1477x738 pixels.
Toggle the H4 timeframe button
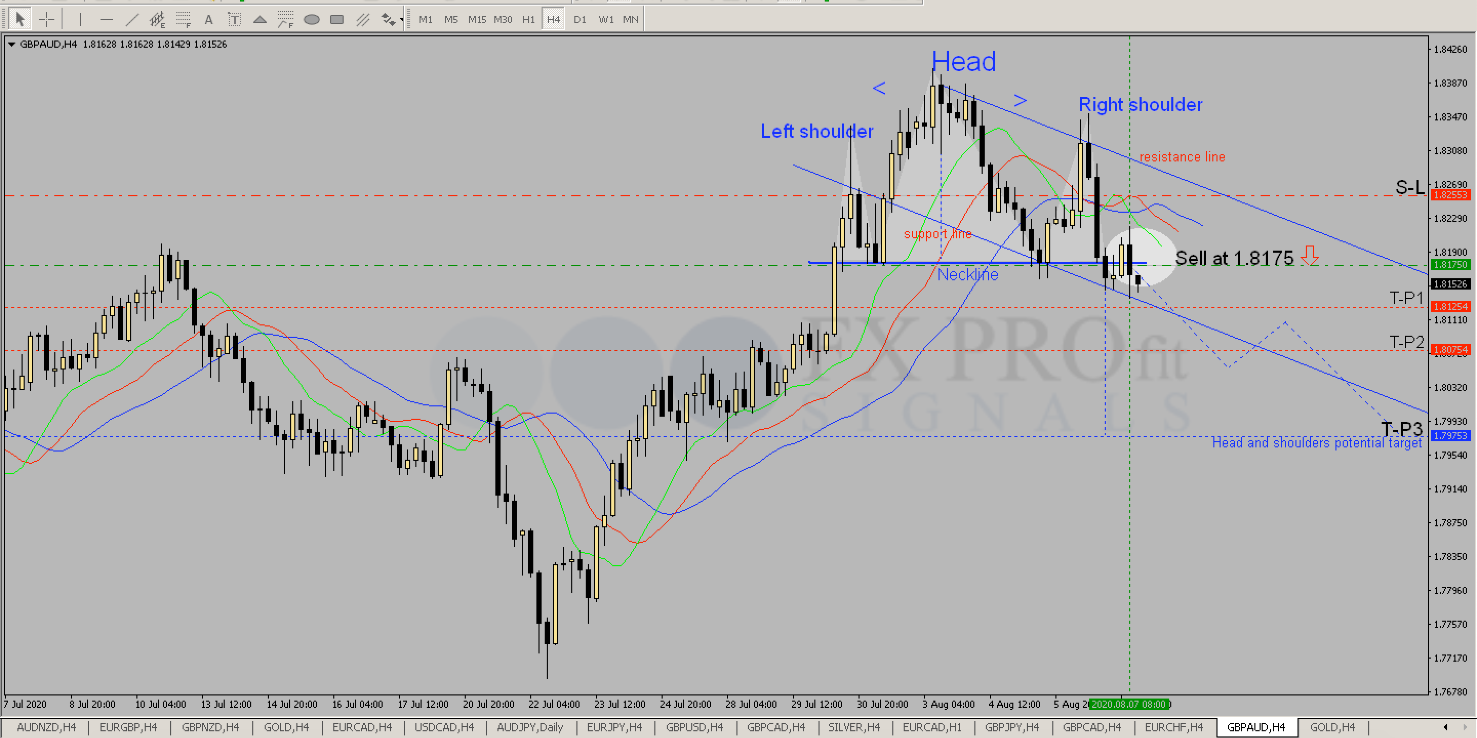[553, 19]
